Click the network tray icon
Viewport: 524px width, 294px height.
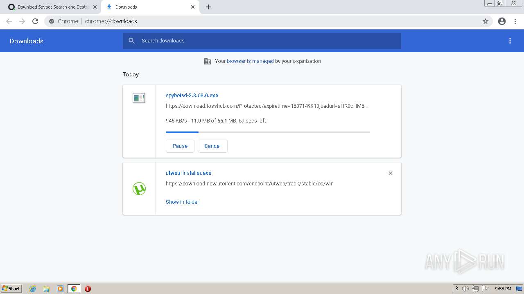[x=475, y=289]
